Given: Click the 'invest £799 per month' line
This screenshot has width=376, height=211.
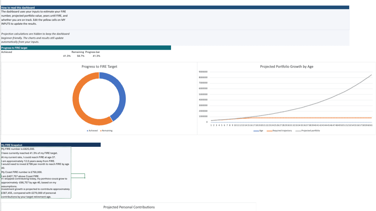Looking at the screenshot, I should click(35, 166).
